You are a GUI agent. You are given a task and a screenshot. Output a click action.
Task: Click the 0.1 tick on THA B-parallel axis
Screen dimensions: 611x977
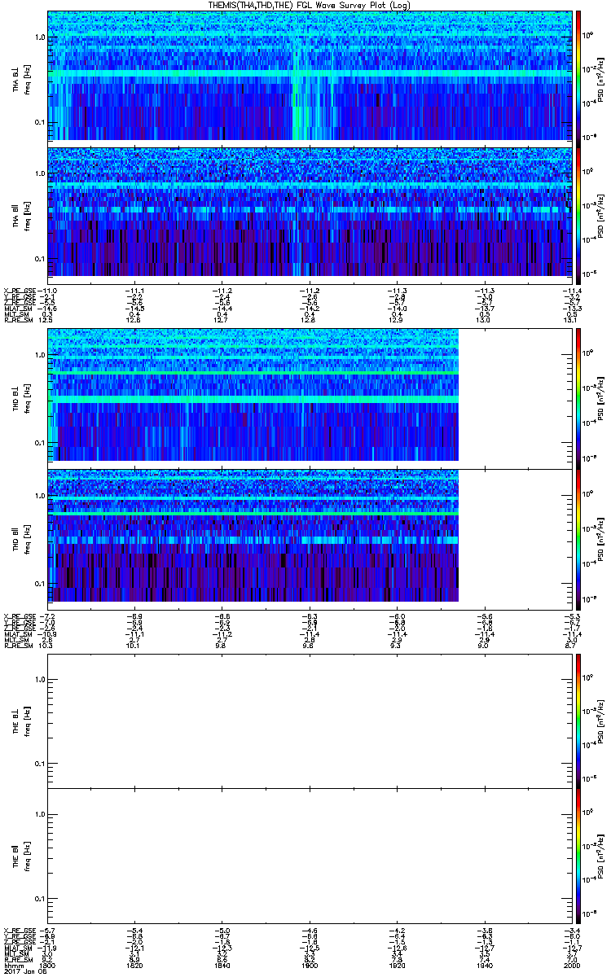click(39, 258)
